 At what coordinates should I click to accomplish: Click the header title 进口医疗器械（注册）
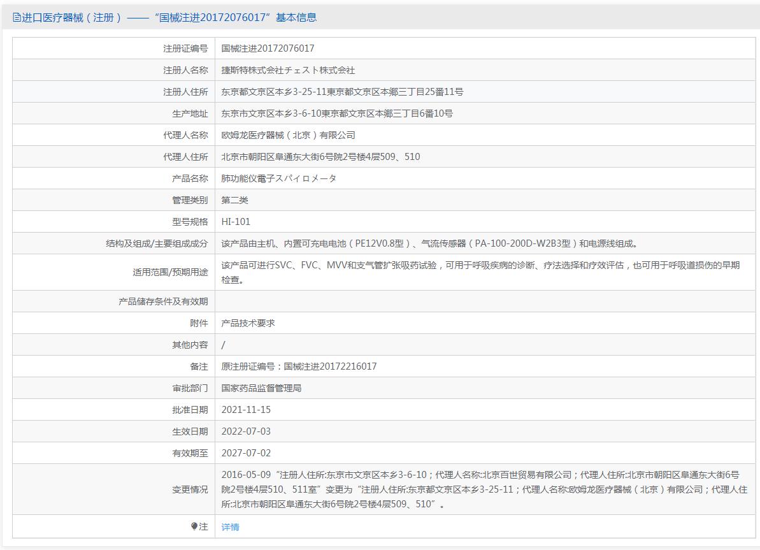(x=72, y=18)
